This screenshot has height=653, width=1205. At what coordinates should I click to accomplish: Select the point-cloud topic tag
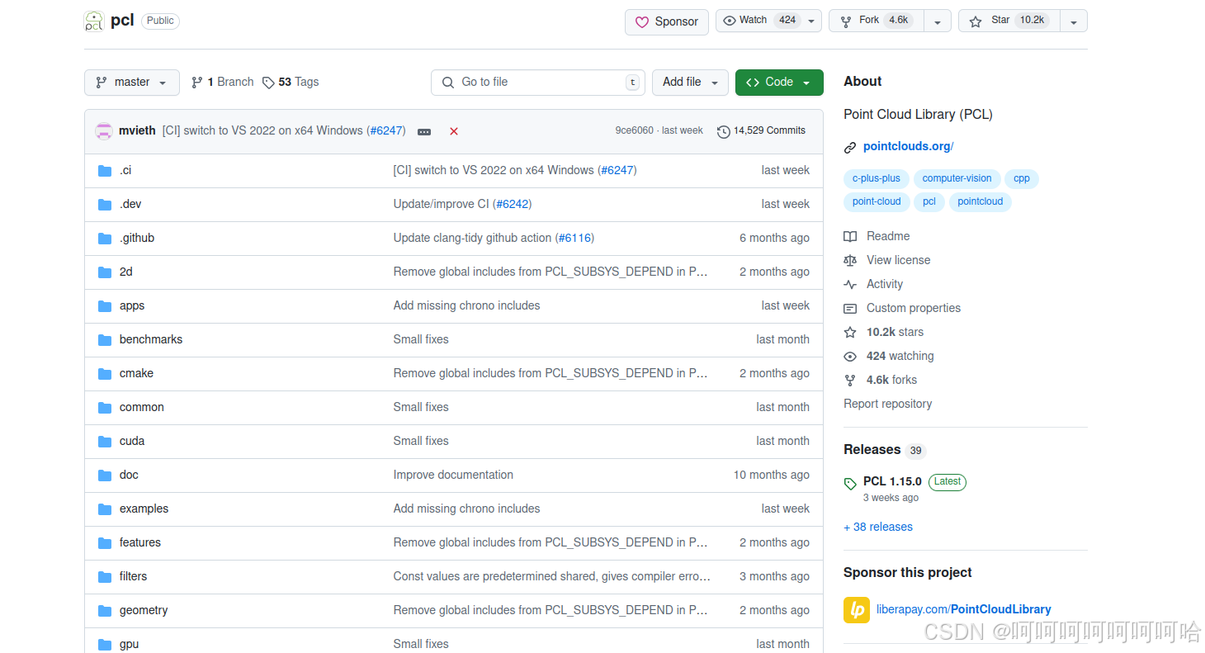(877, 201)
